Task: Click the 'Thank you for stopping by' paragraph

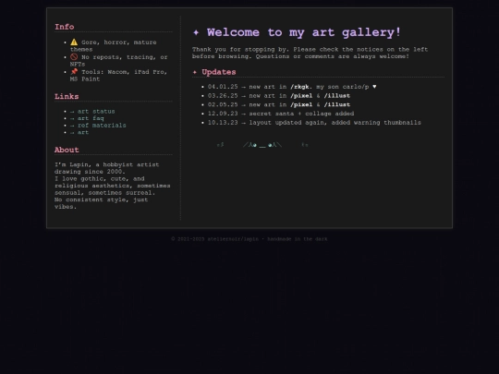Action: click(310, 53)
